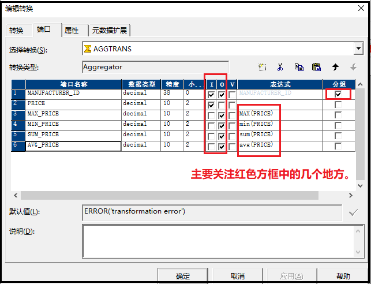Click the horizontal scrollbar of port table
Viewport: 371px width, 284px height.
[170, 196]
